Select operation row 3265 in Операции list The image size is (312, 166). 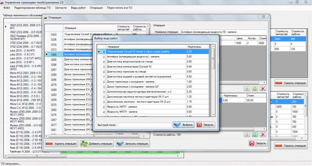tap(53, 60)
